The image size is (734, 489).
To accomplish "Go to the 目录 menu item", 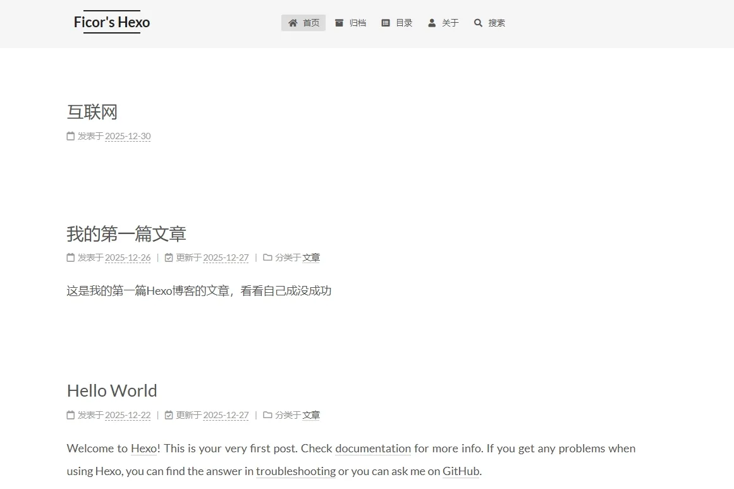I will [404, 23].
